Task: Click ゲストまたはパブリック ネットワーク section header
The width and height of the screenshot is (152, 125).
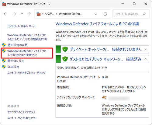Action: coord(102,59)
